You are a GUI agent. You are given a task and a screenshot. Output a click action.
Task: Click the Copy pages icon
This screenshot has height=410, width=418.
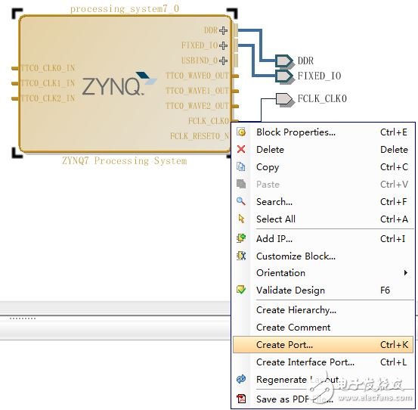pyautogui.click(x=241, y=166)
